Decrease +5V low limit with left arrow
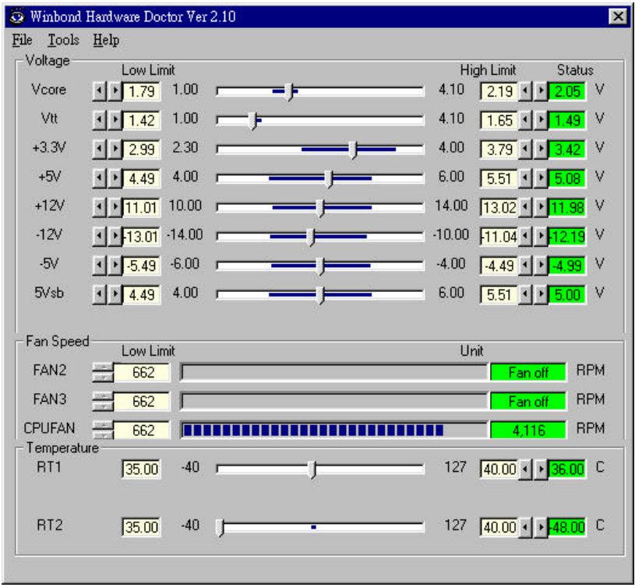The height and width of the screenshot is (587, 635). pyautogui.click(x=99, y=179)
